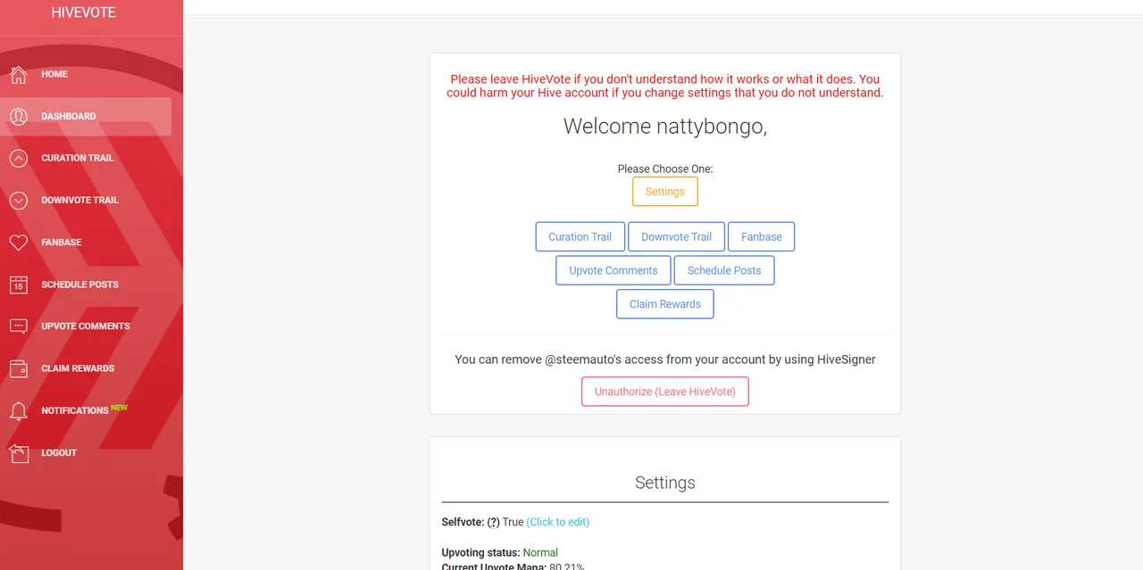Click the Downvote Trail down-chevron icon
The height and width of the screenshot is (570, 1143).
pyautogui.click(x=18, y=200)
